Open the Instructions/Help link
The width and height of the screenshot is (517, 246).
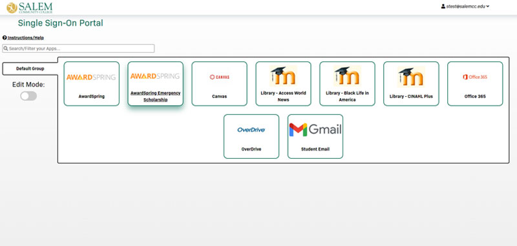[x=26, y=38]
